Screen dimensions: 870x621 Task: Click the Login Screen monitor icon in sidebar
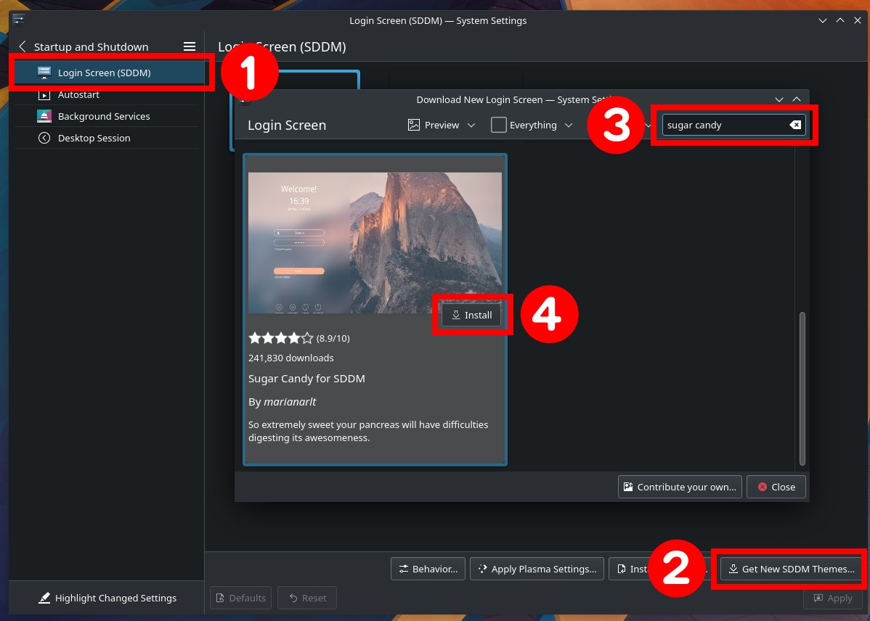point(44,73)
